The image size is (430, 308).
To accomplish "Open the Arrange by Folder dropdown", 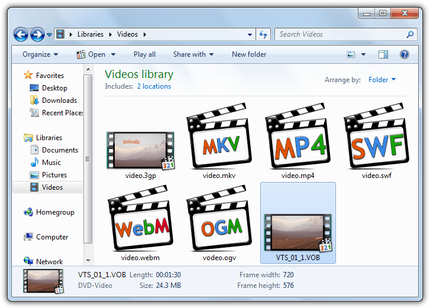I will (x=381, y=80).
